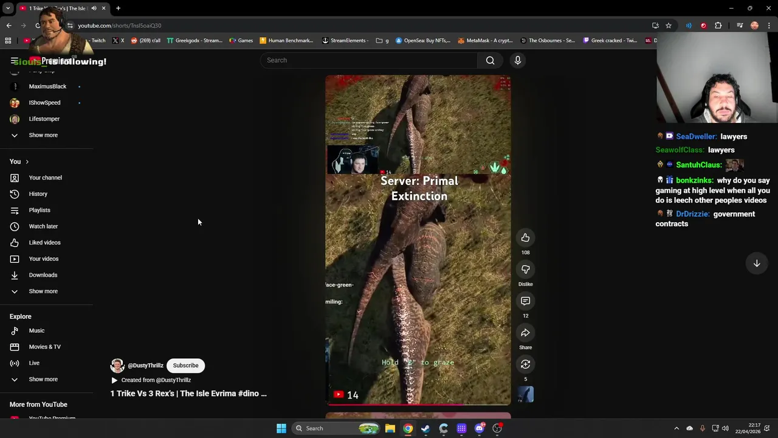
Task: Click the youtube.com address bar
Action: click(x=359, y=26)
